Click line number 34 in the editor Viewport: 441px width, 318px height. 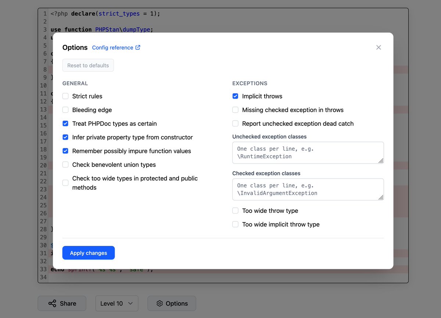[x=43, y=277]
